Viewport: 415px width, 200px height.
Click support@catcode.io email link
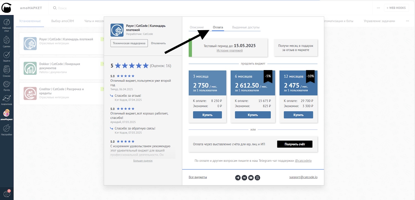(x=303, y=177)
